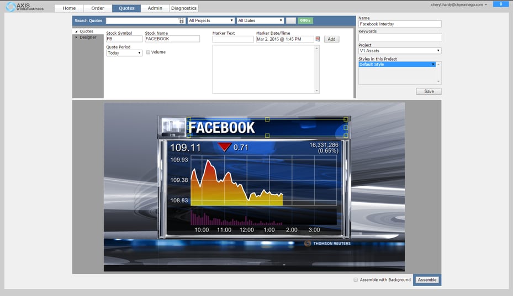
Task: Open the All Dates filter dropdown
Action: [260, 21]
